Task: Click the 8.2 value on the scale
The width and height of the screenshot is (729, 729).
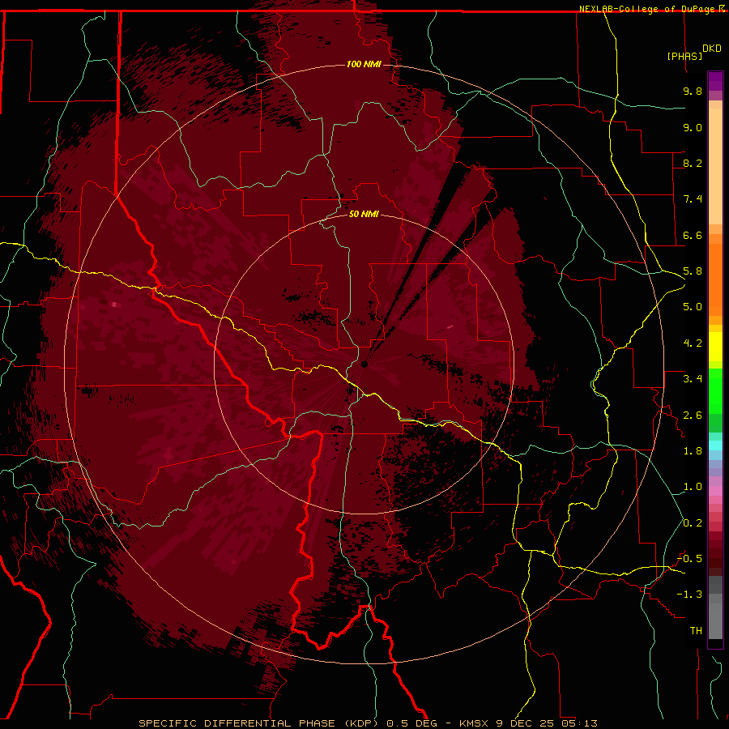Action: (x=693, y=163)
